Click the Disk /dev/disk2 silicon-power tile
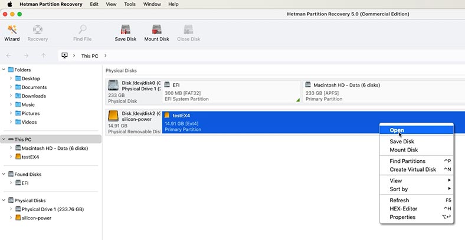 (134, 122)
